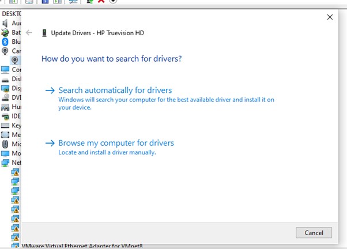Select the Bluetooth icon in Device Manager tree
347x249 pixels.
tap(5, 42)
